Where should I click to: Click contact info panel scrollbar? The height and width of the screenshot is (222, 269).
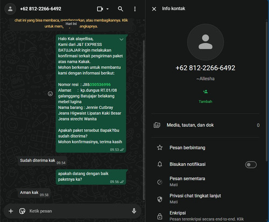coord(267,91)
